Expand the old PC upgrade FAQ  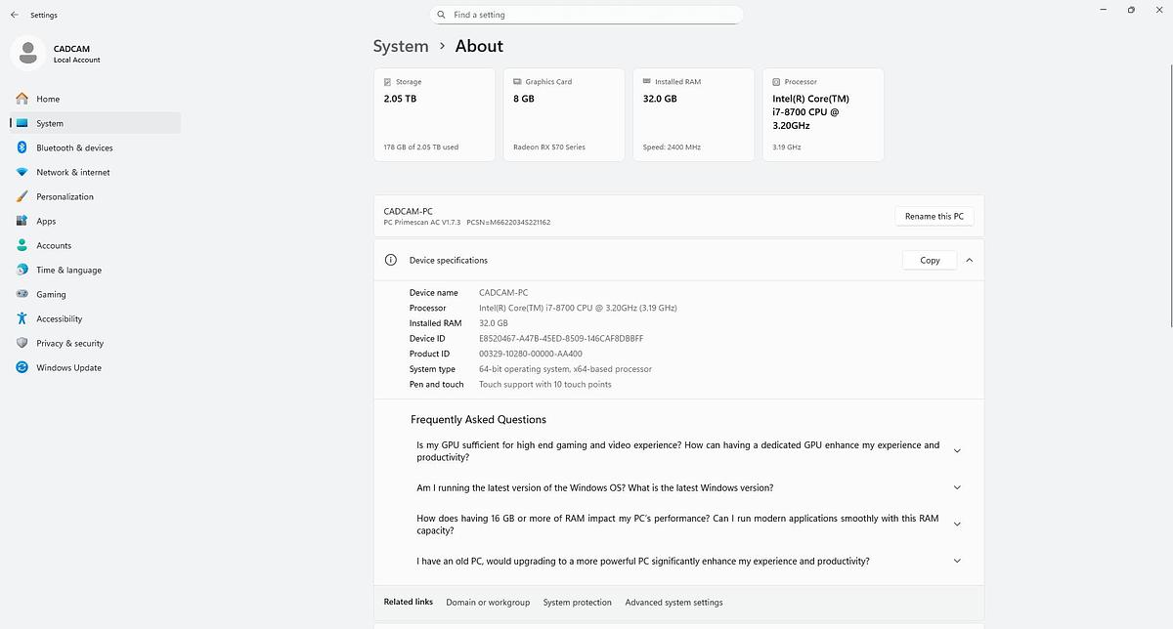pos(956,562)
